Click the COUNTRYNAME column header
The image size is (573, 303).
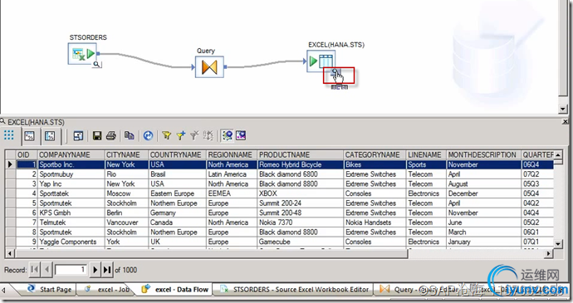(178, 155)
